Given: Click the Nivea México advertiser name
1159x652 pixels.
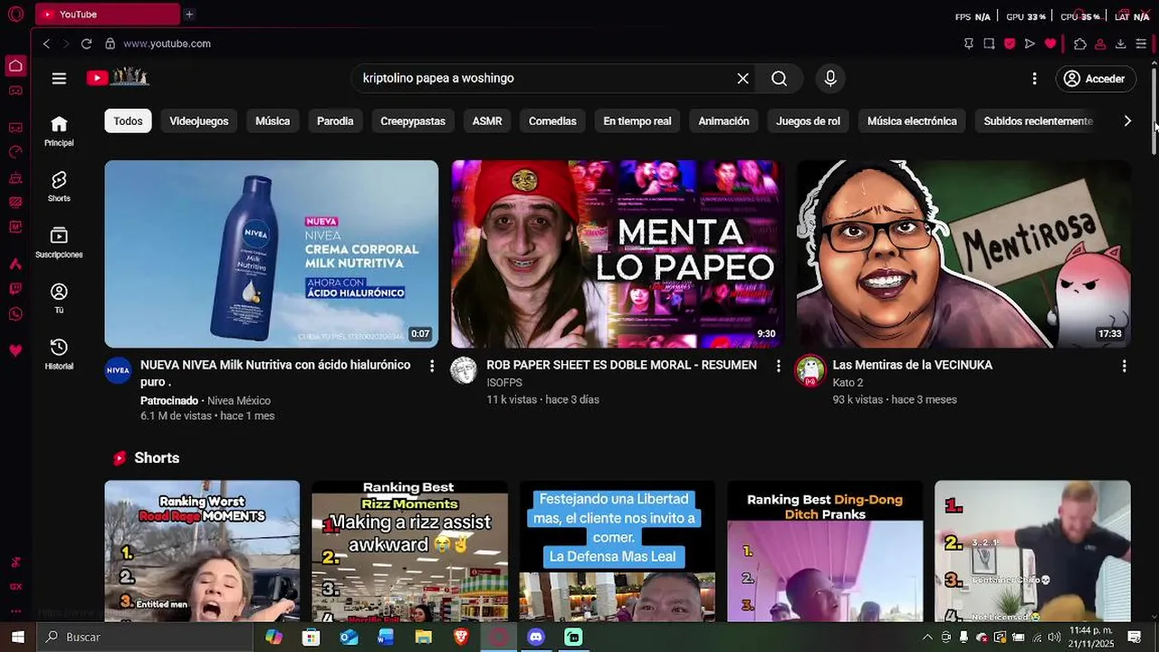Looking at the screenshot, I should coord(238,400).
